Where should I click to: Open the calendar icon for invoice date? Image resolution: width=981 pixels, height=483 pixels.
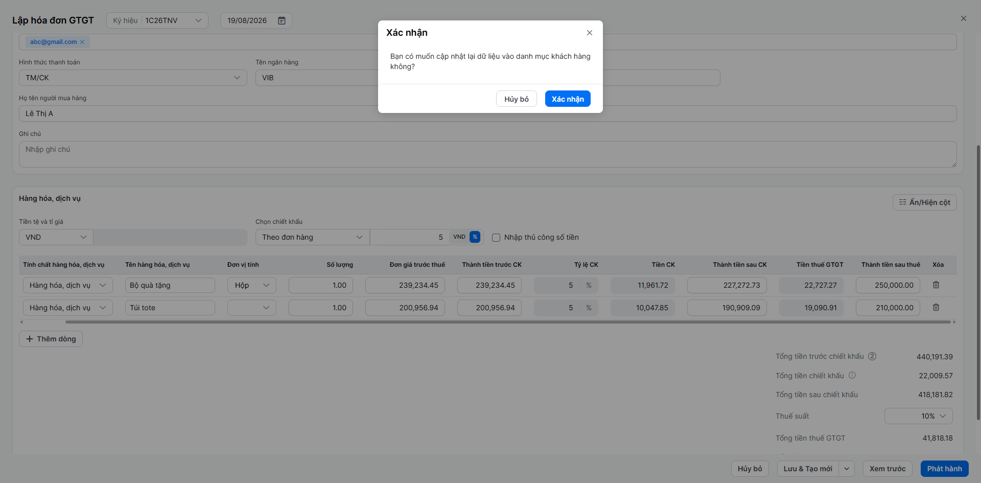point(282,20)
